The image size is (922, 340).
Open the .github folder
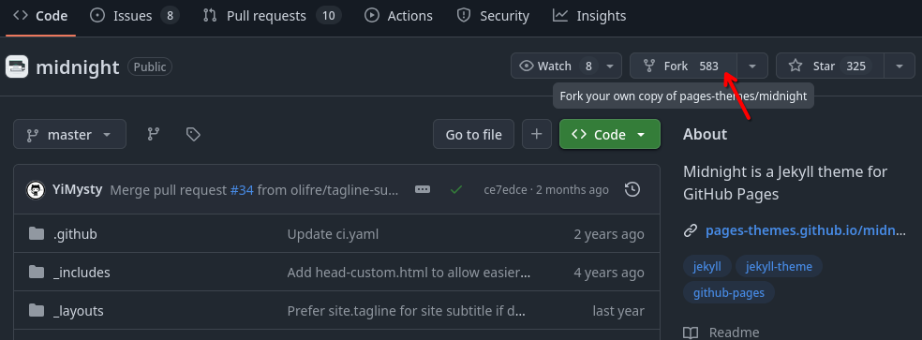coord(75,234)
